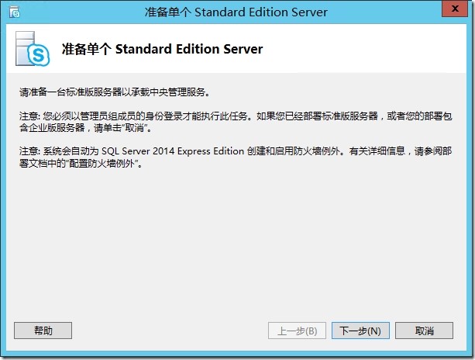Click the sentence about 中央管理服务
The height and width of the screenshot is (360, 475).
pos(115,92)
